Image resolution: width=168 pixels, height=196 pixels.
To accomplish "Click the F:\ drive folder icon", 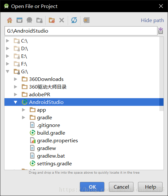I will pyautogui.click(x=17, y=64).
